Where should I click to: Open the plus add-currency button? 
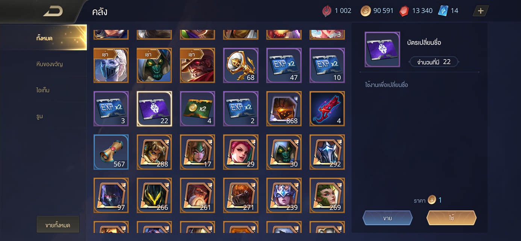pos(480,11)
